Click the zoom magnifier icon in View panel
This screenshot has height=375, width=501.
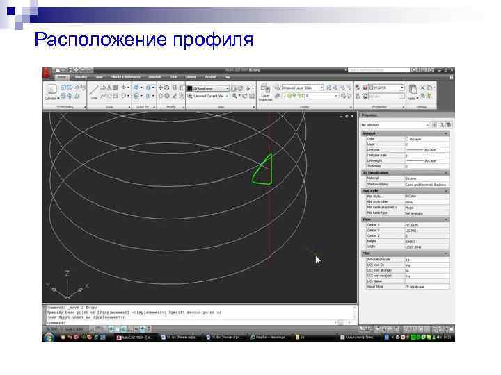(234, 96)
